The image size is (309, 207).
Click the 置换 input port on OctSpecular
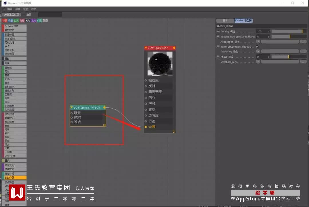click(x=146, y=110)
